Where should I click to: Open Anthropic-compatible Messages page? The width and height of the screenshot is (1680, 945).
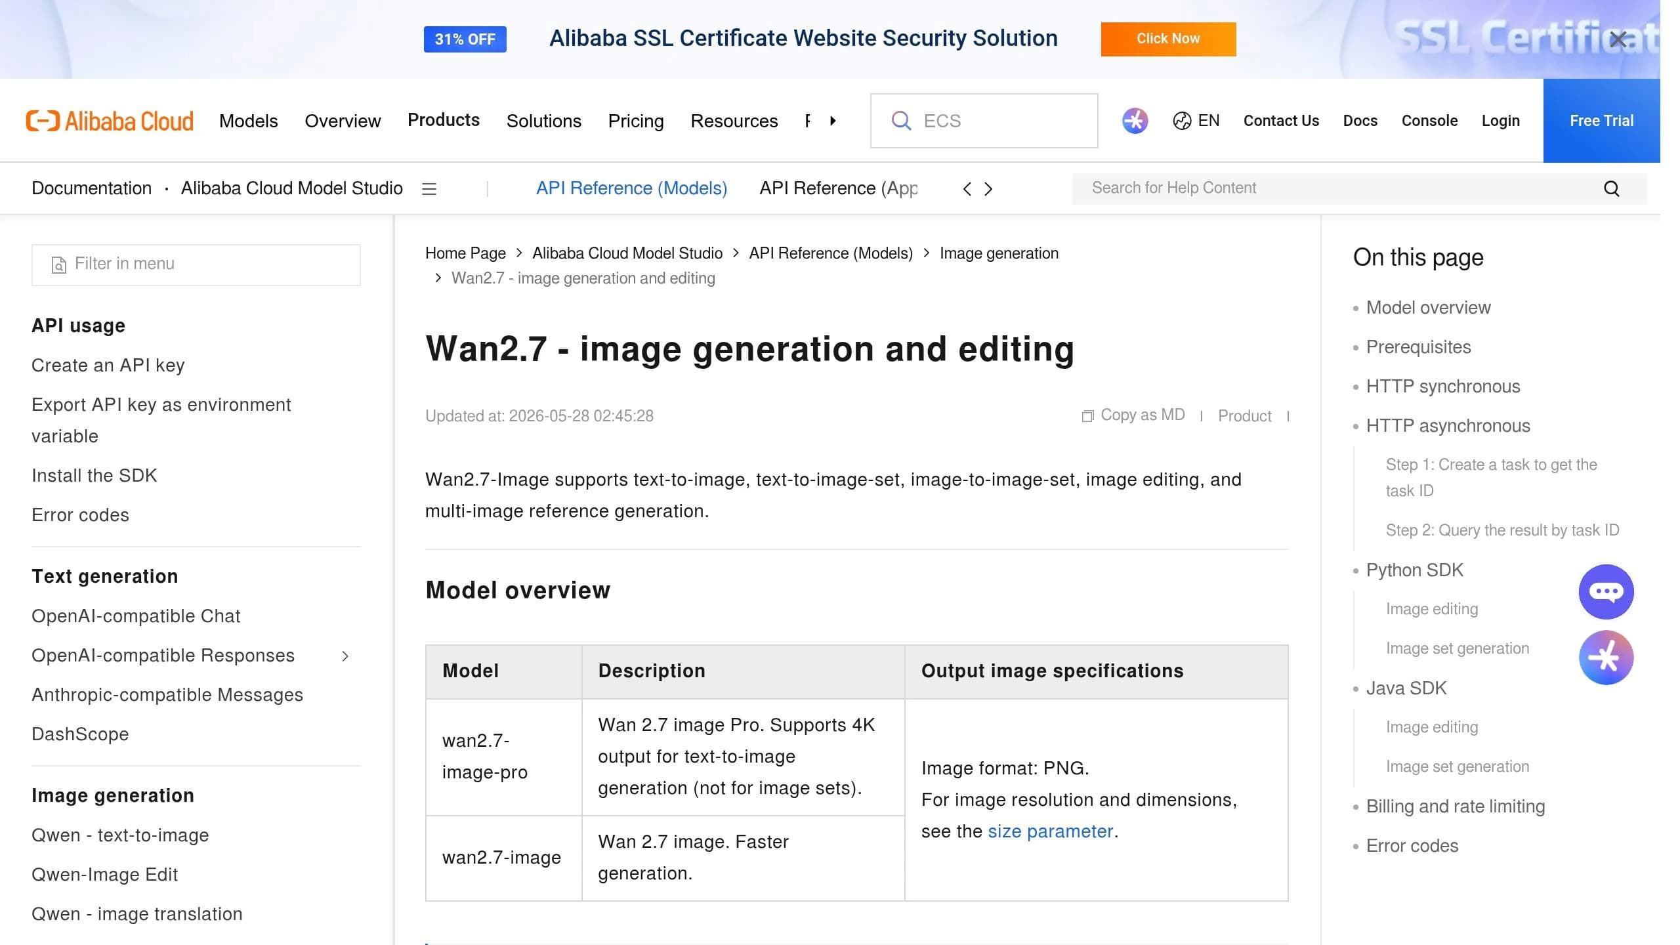point(167,695)
